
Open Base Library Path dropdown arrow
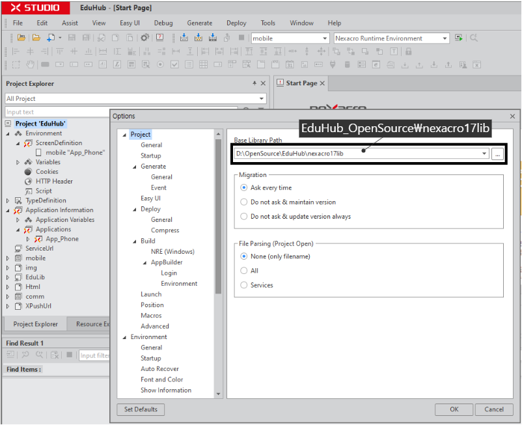484,154
